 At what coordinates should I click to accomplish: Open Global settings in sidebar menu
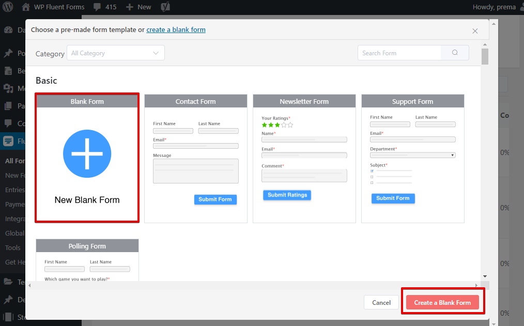click(15, 233)
